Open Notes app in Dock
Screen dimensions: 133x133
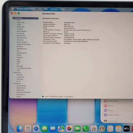[118, 129]
